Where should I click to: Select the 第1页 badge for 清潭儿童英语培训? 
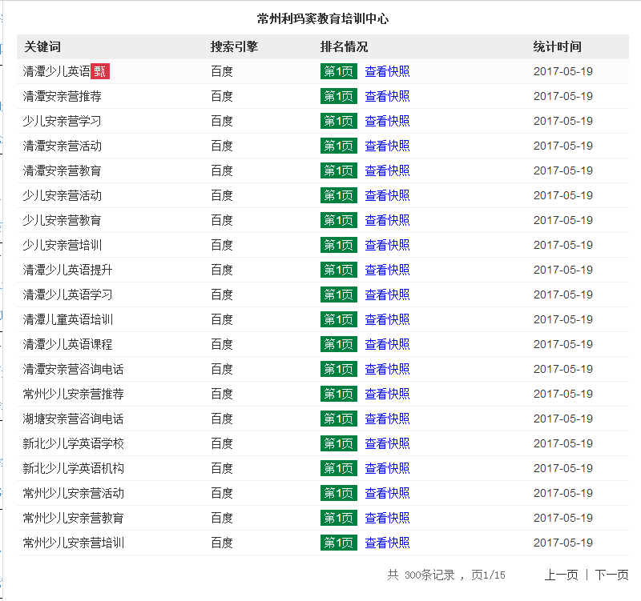coord(338,319)
